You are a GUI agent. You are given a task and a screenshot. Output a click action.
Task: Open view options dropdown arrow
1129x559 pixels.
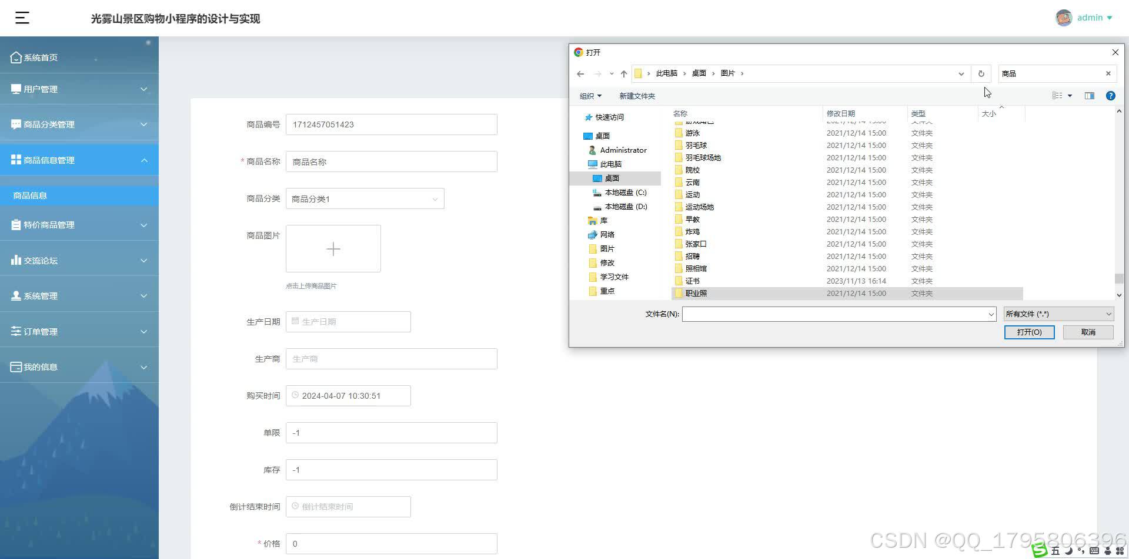click(1070, 96)
